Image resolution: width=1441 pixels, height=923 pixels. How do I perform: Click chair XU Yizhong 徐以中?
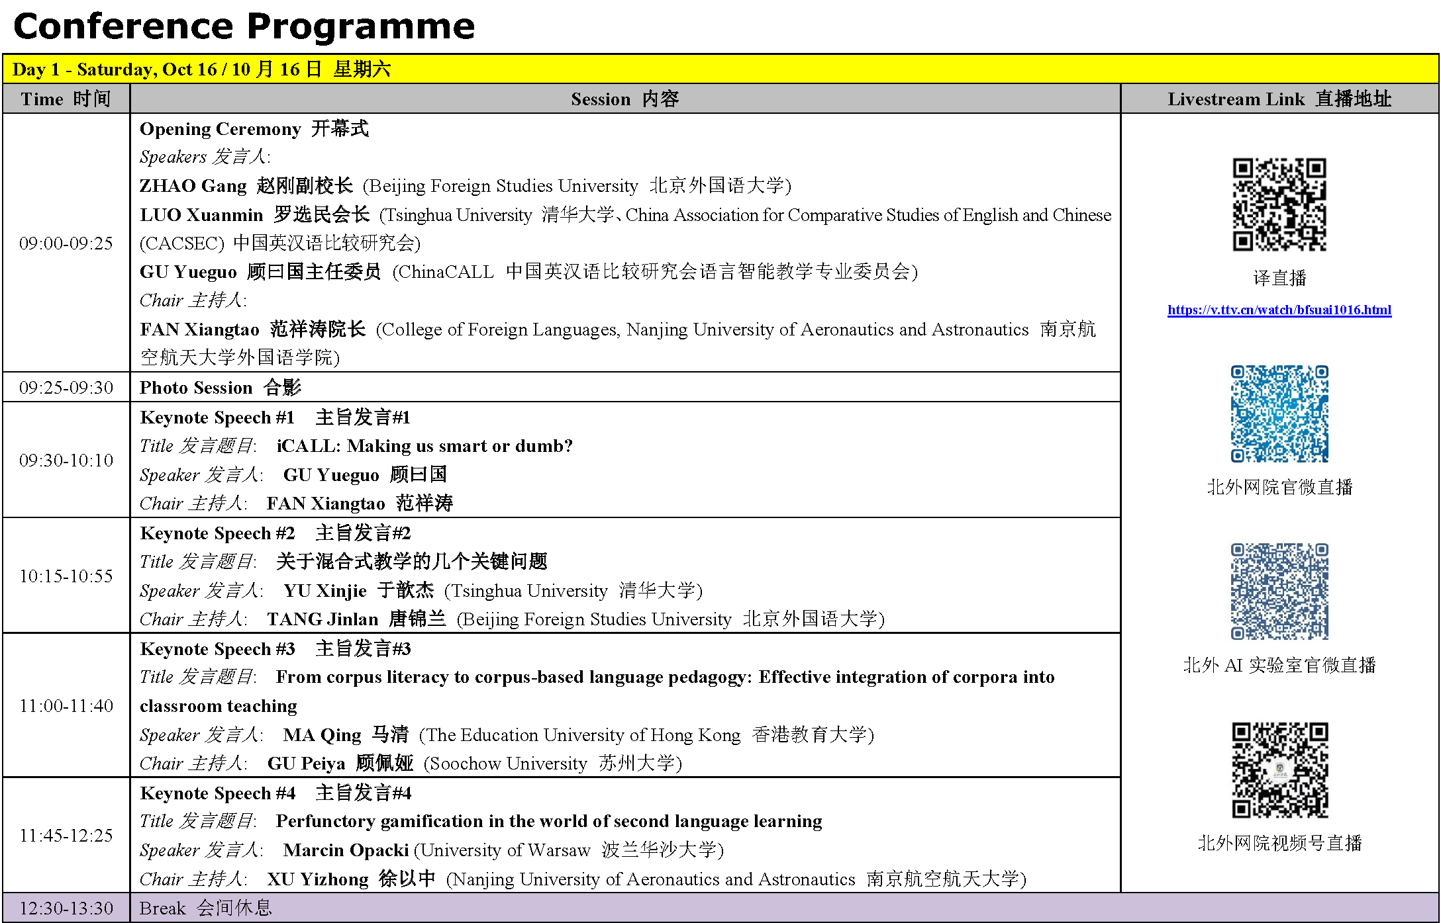tap(351, 879)
